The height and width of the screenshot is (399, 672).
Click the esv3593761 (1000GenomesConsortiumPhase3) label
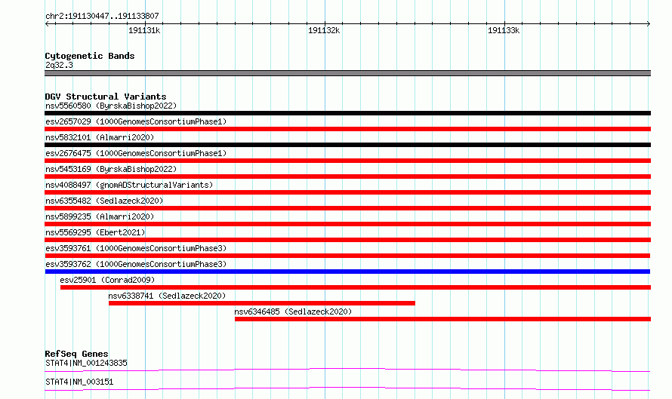pyautogui.click(x=136, y=248)
